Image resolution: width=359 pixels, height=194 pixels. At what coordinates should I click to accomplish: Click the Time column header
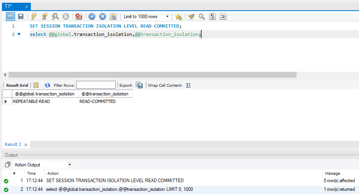tap(31, 173)
